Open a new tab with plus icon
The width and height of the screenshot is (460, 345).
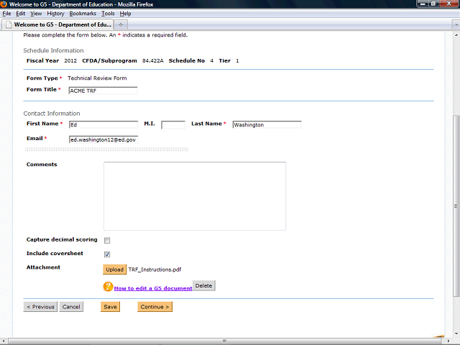(x=121, y=24)
